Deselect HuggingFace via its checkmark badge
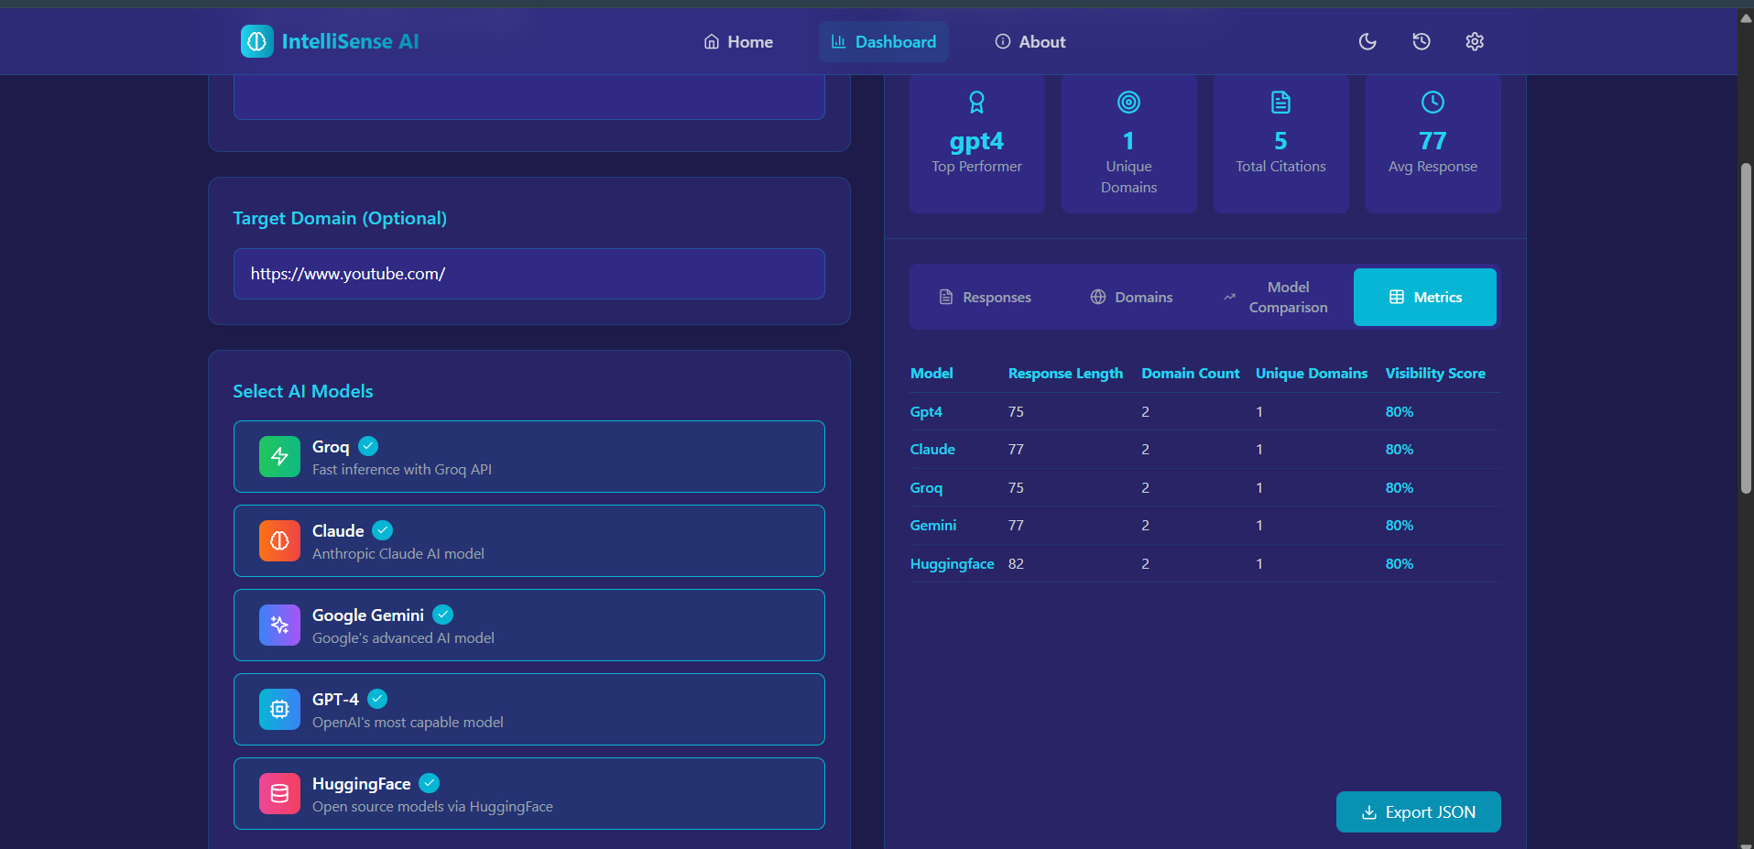Viewport: 1754px width, 849px height. pyautogui.click(x=430, y=783)
